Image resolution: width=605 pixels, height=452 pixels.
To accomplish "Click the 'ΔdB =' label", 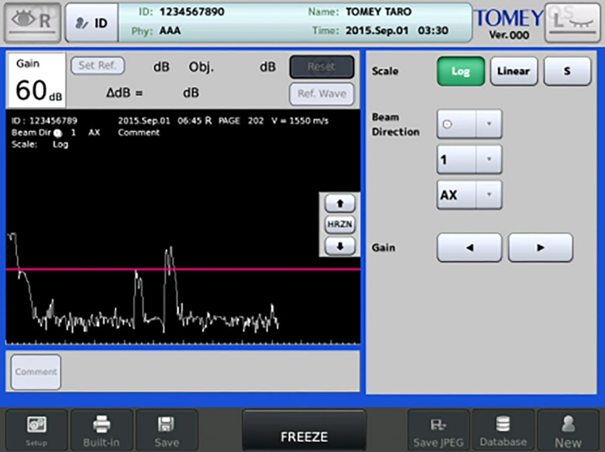I will 125,93.
